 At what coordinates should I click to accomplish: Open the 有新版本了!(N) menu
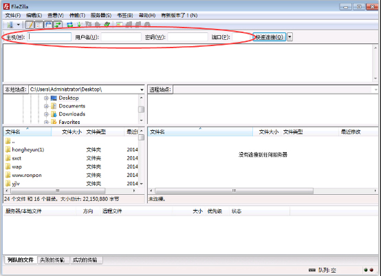(179, 15)
